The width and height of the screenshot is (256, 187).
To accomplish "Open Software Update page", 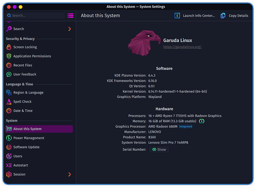I will [39, 147].
